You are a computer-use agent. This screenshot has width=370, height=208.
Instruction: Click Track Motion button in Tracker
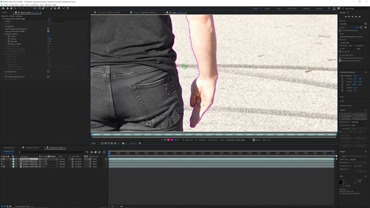[x=346, y=118]
